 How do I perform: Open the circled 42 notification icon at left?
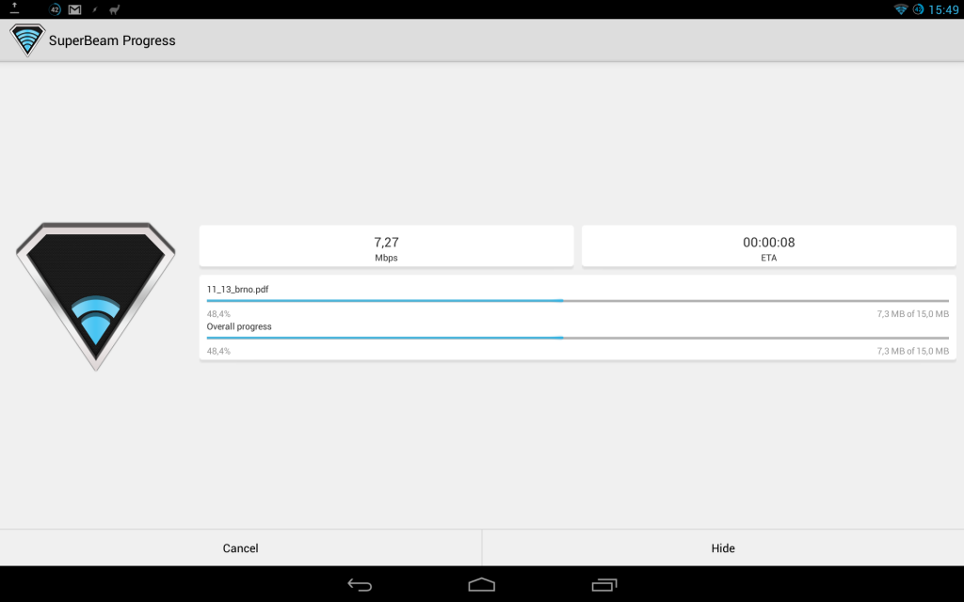[x=55, y=9]
